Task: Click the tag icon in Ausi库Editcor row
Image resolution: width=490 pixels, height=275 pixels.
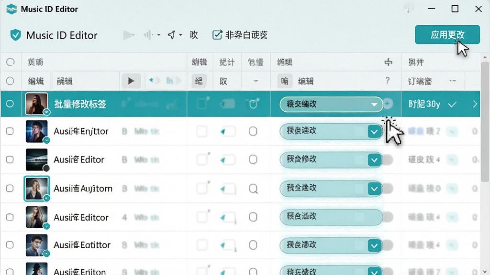Action: click(227, 217)
